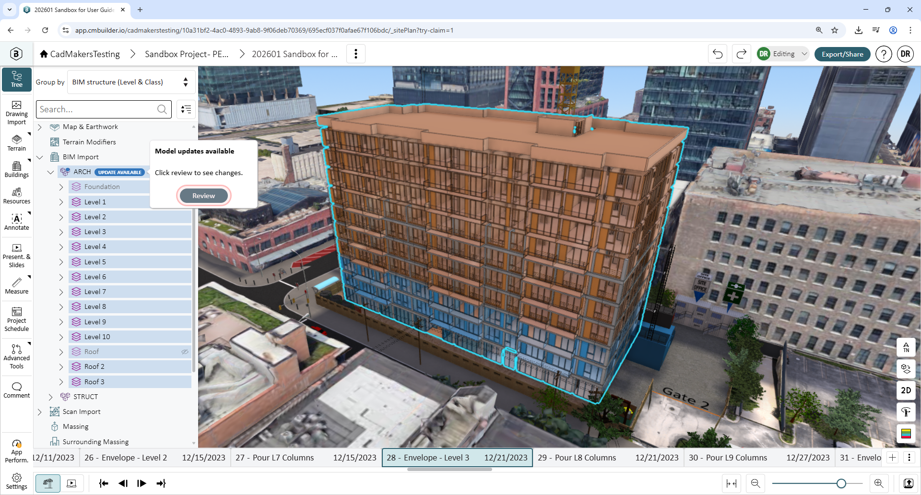The height and width of the screenshot is (495, 921).
Task: Select the 27 - Pour L7 Columns step
Action: 306,458
